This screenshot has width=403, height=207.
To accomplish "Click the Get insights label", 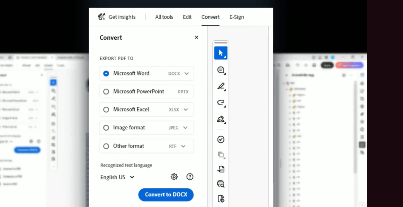I will 122,17.
